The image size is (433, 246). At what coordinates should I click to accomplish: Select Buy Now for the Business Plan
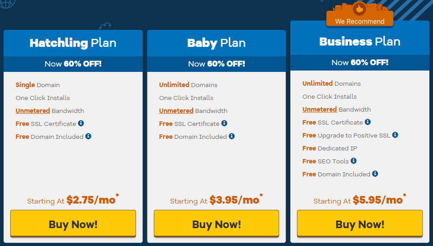click(360, 223)
